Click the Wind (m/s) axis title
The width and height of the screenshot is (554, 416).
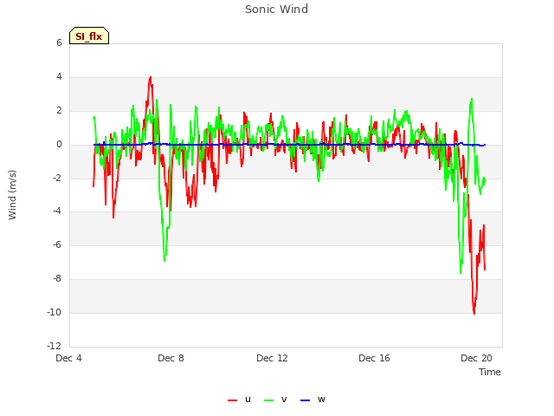tap(12, 195)
